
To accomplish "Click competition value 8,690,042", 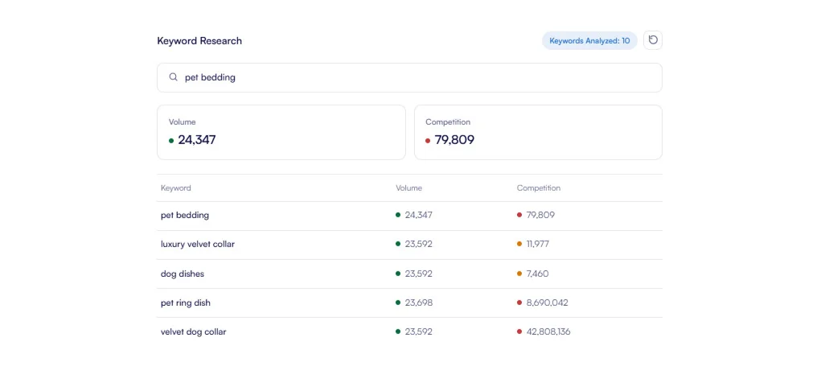I will pos(548,303).
